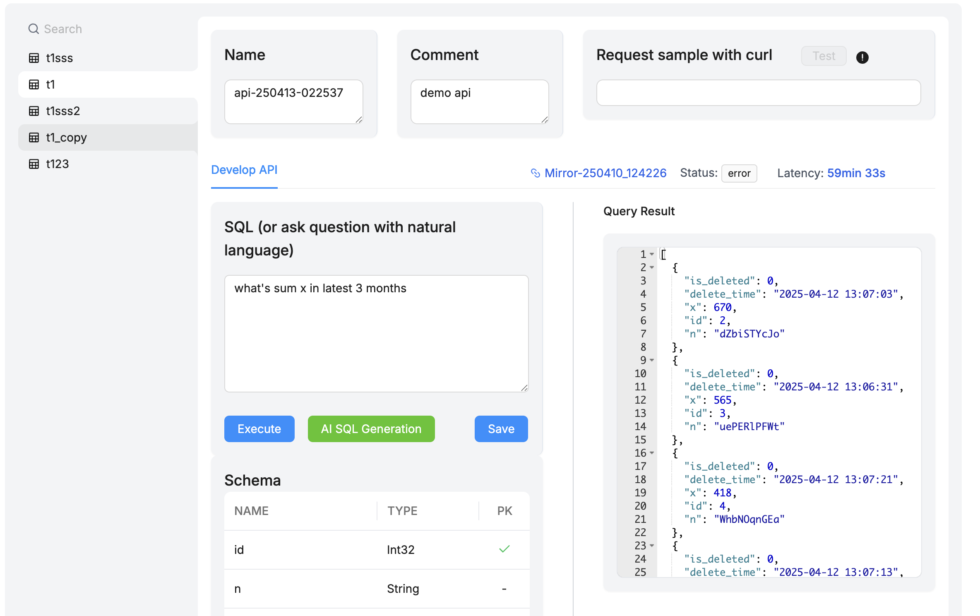
Task: Click the error status badge
Action: click(739, 173)
